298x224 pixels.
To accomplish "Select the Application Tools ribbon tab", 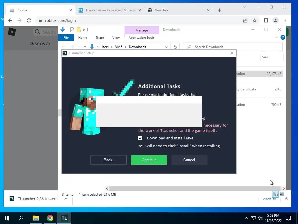I will (x=141, y=38).
